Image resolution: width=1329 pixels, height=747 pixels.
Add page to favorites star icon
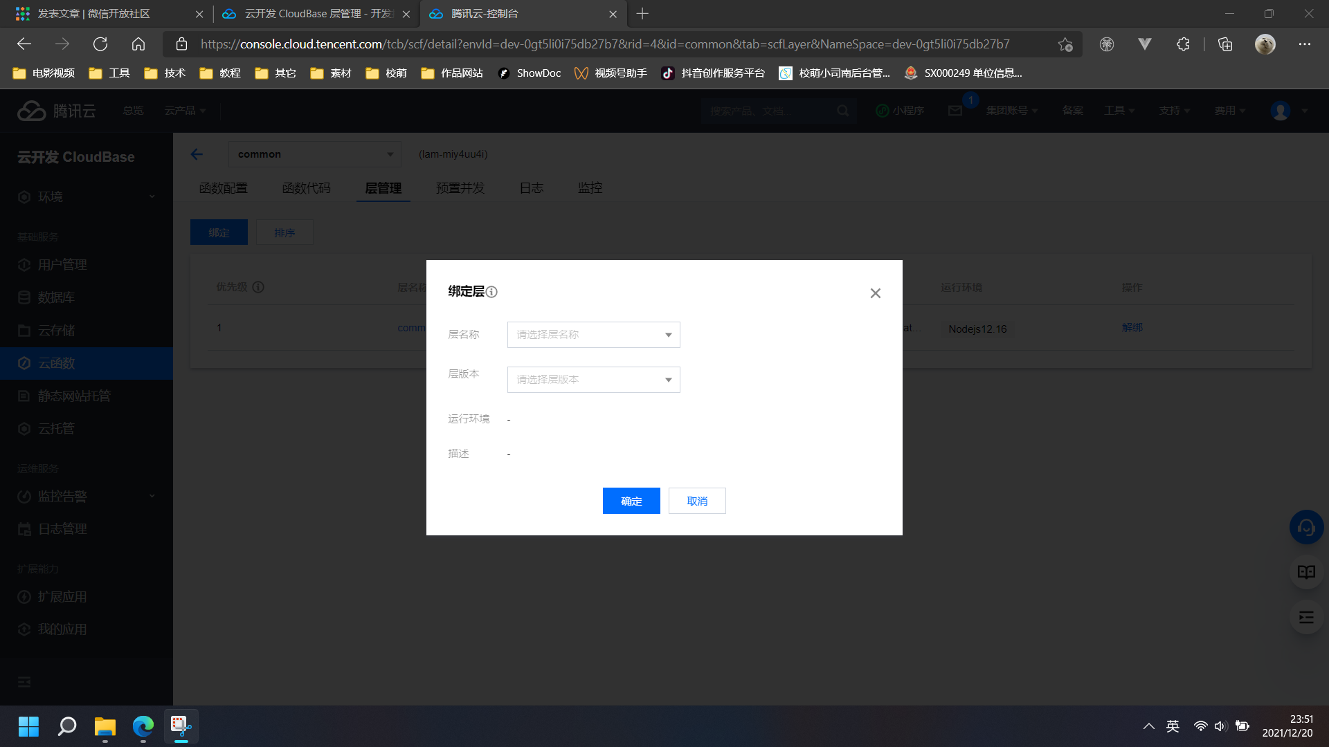[x=1065, y=44]
